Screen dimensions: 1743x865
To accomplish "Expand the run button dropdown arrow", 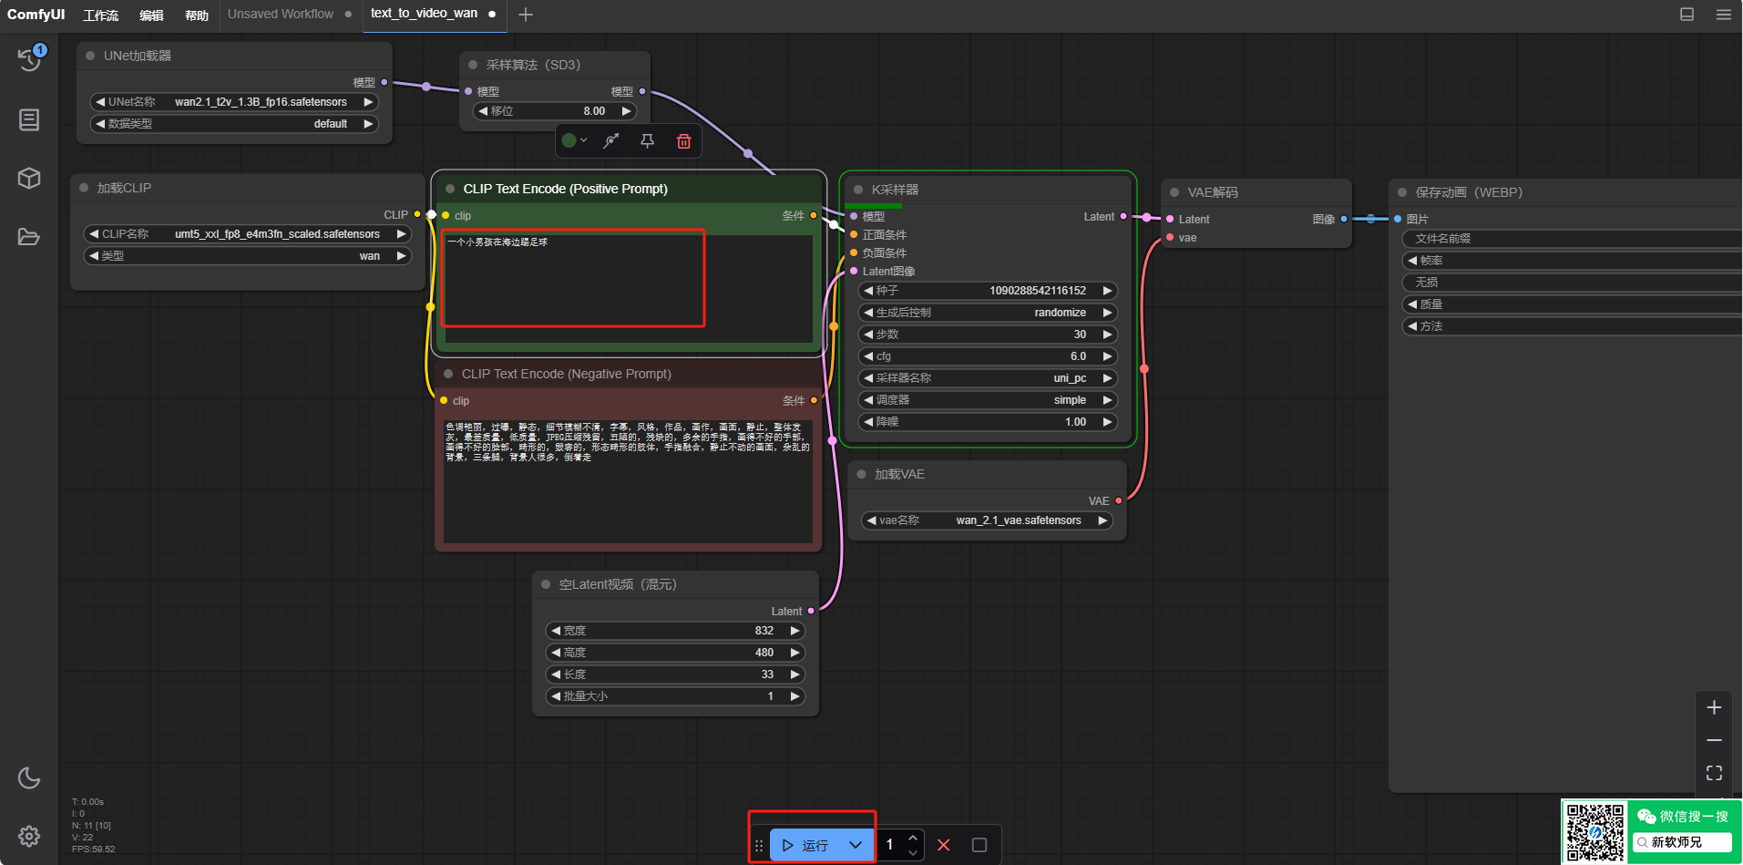I will click(x=855, y=845).
